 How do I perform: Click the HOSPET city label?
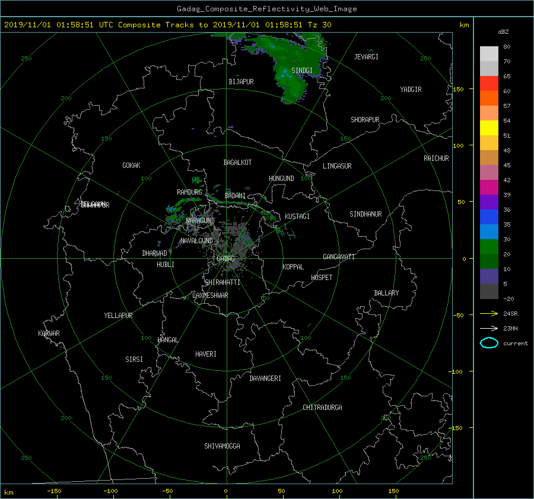(x=322, y=278)
